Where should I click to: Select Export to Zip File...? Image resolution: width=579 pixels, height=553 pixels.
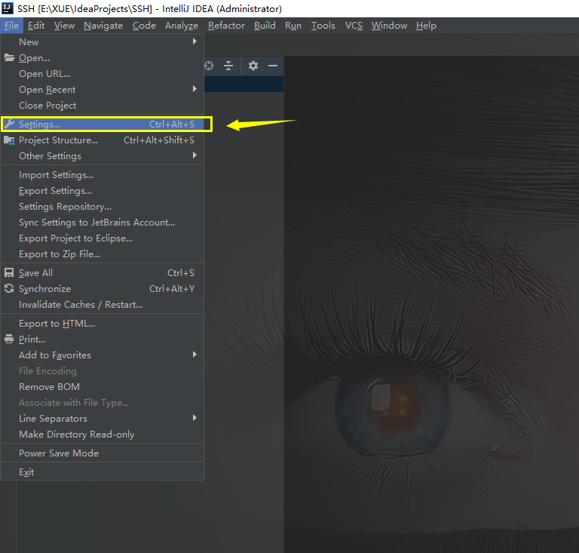pyautogui.click(x=103, y=254)
